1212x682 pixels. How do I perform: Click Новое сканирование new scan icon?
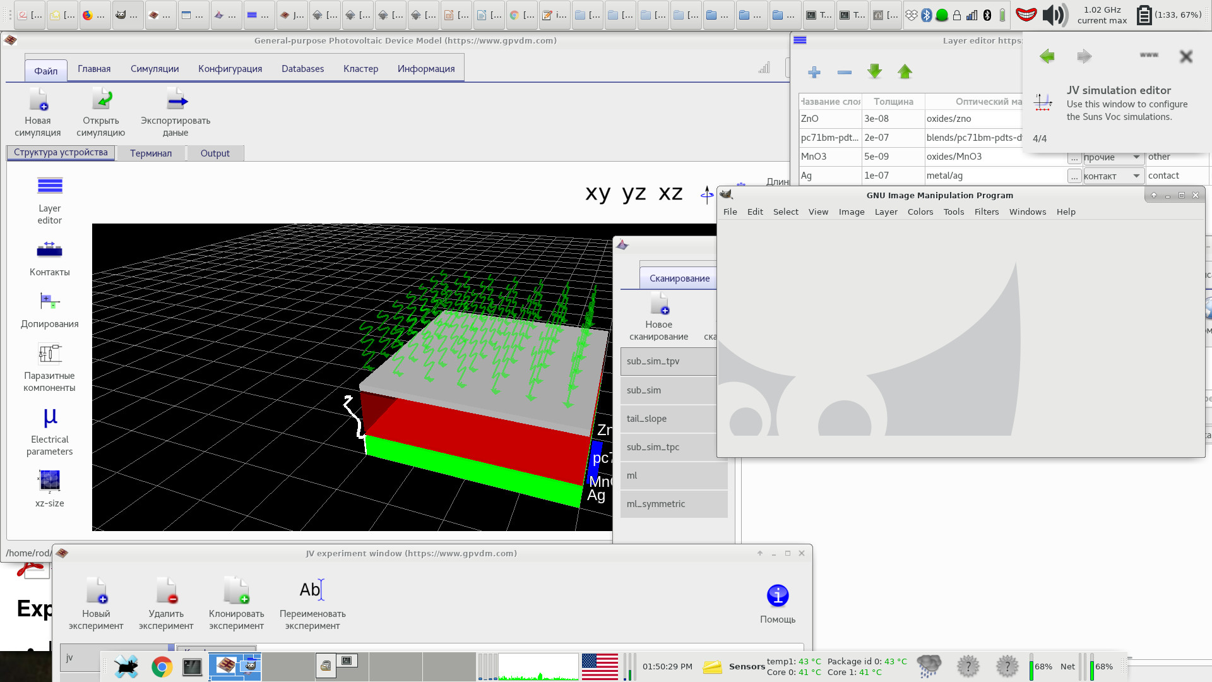(659, 303)
